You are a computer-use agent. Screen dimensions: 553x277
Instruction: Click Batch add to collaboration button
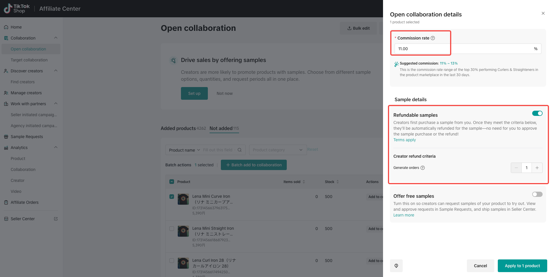click(x=254, y=165)
